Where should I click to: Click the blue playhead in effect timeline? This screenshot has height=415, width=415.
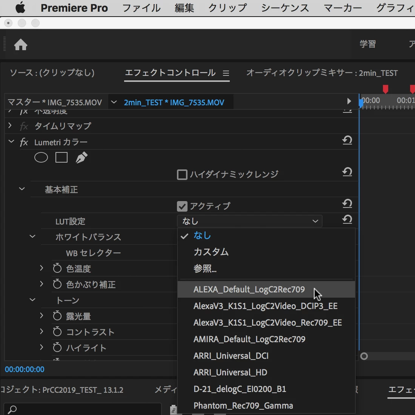tap(360, 103)
